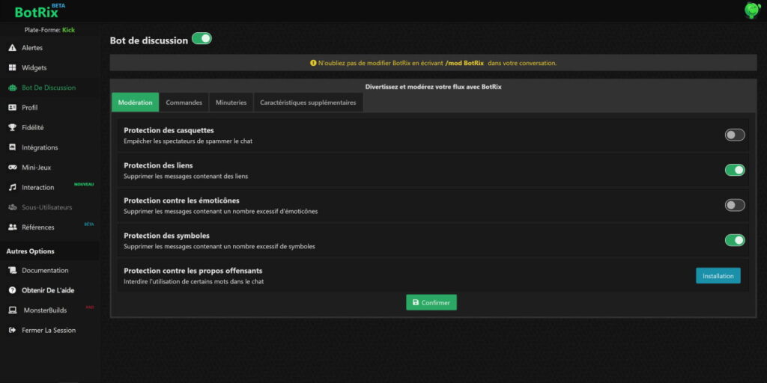Viewport: 767px width, 383px height.
Task: Click the Mini-Jeux gamepad icon
Action: click(13, 168)
